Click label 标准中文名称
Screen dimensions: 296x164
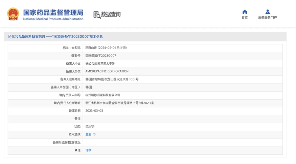[71, 48]
